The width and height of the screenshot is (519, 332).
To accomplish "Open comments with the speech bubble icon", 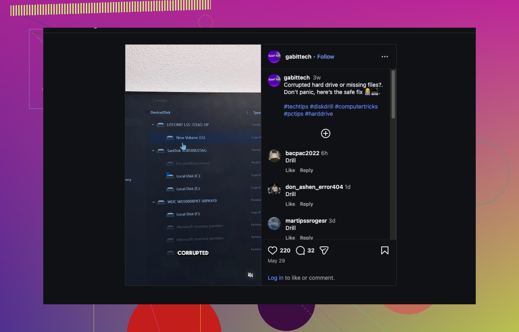I will [x=300, y=250].
